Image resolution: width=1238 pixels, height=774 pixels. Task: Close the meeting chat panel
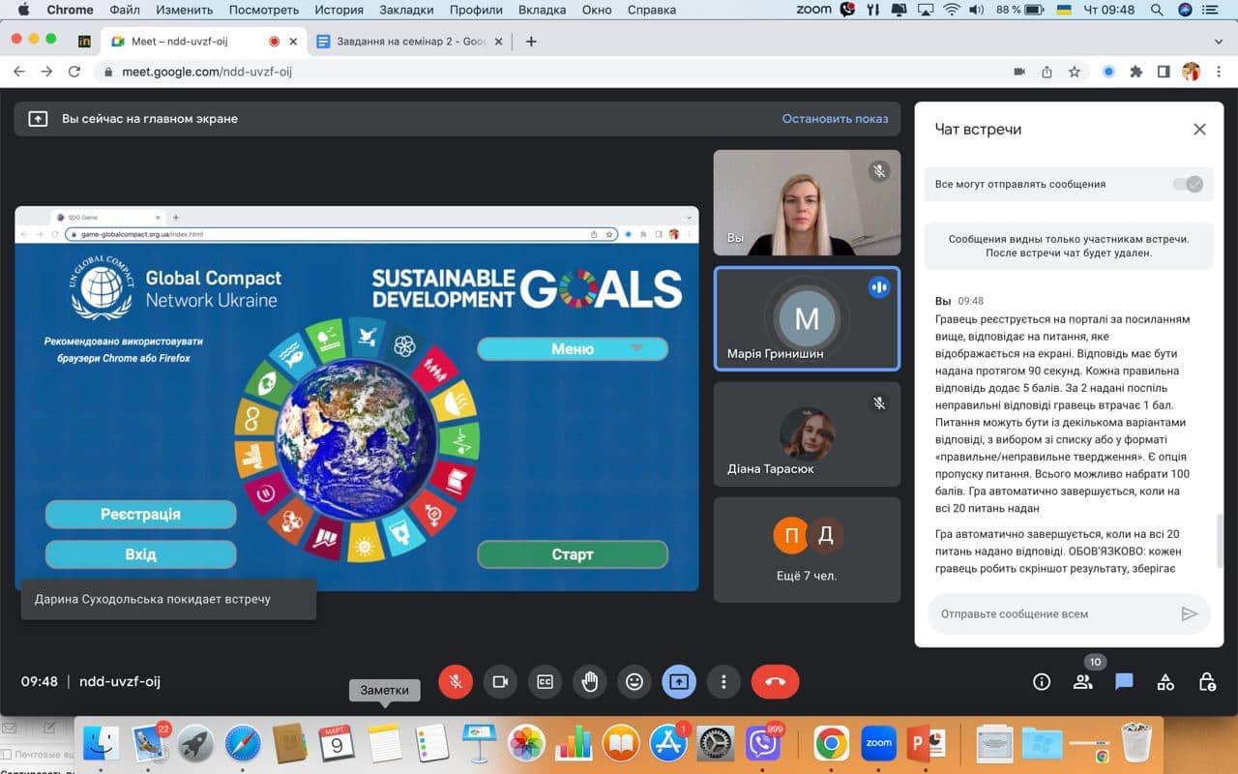(x=1199, y=129)
